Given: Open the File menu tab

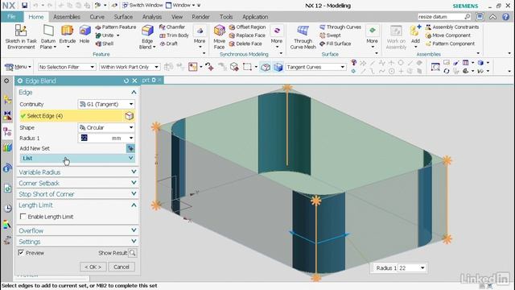Looking at the screenshot, I should point(11,17).
